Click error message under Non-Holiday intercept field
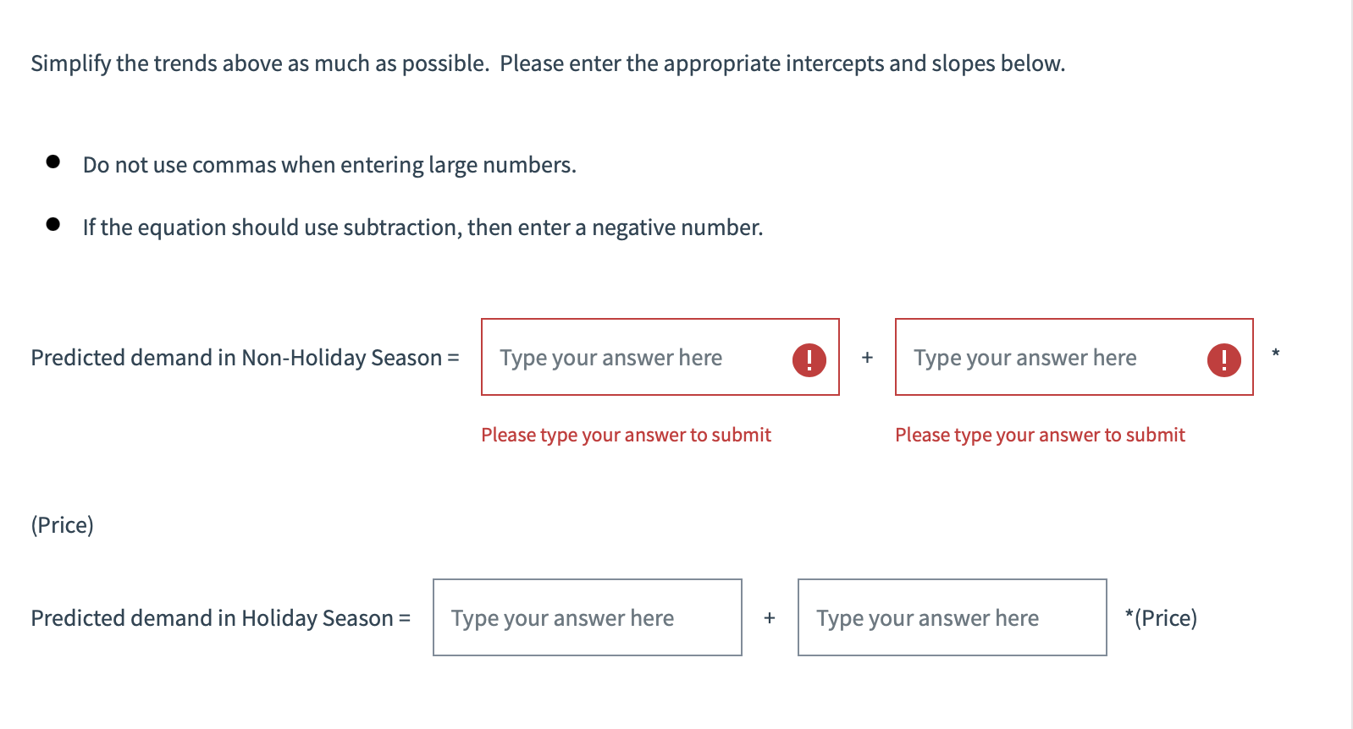Viewport: 1353px width, 729px height. coord(626,435)
